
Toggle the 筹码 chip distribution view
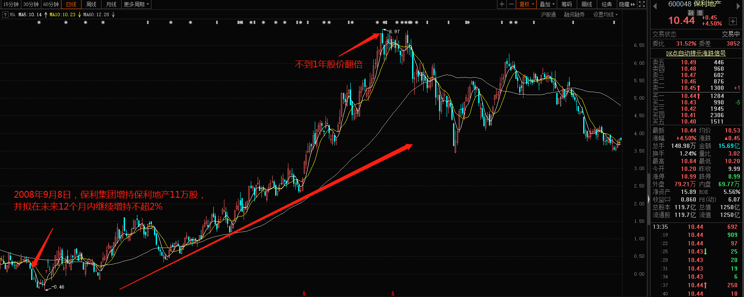(567, 4)
